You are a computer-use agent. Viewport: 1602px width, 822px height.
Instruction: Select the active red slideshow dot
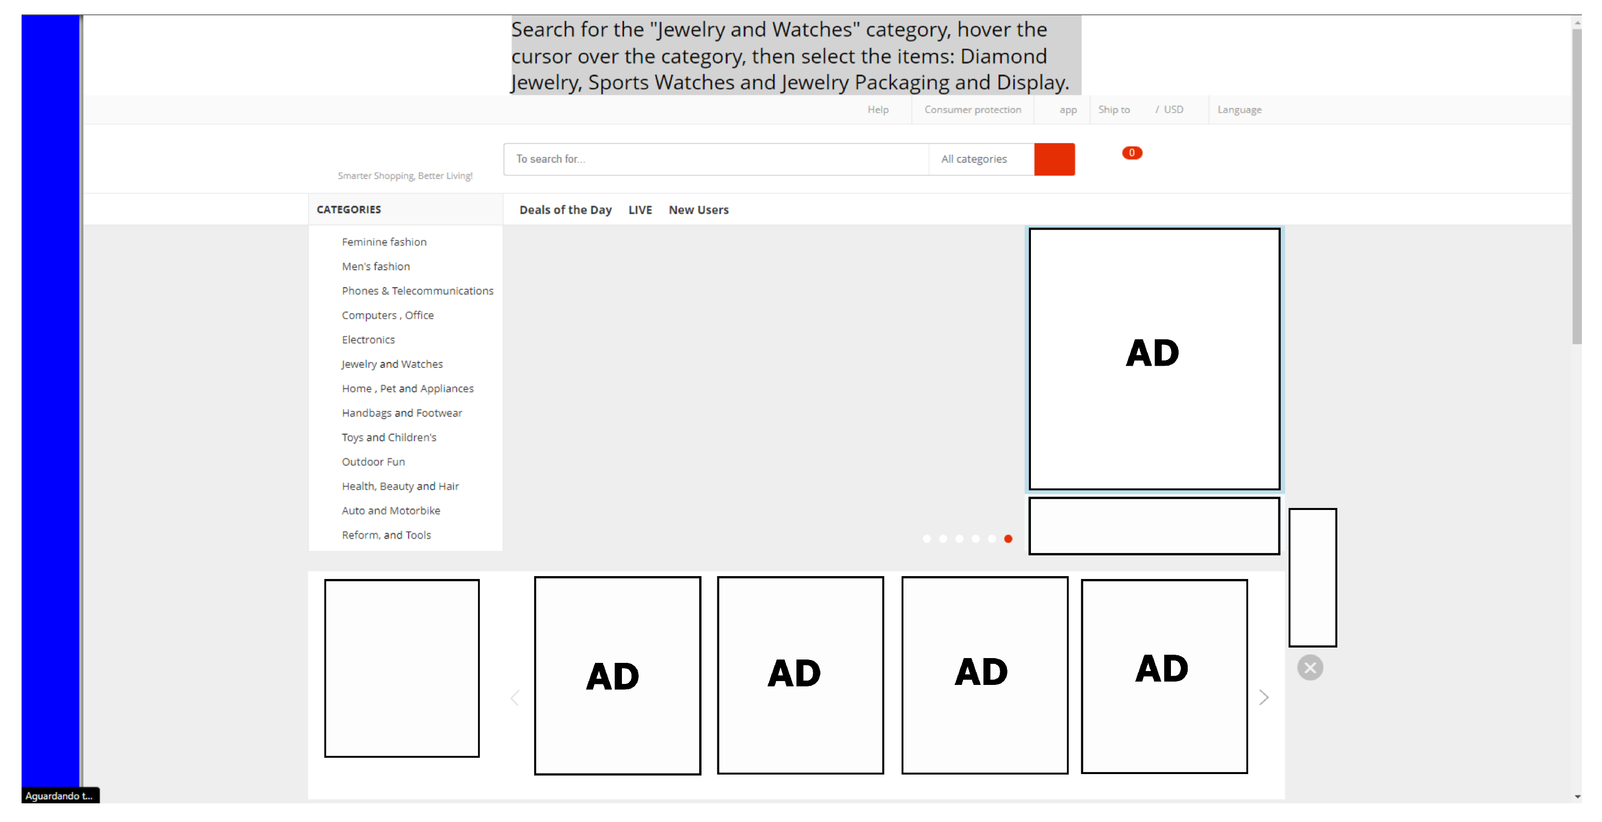pos(1007,538)
